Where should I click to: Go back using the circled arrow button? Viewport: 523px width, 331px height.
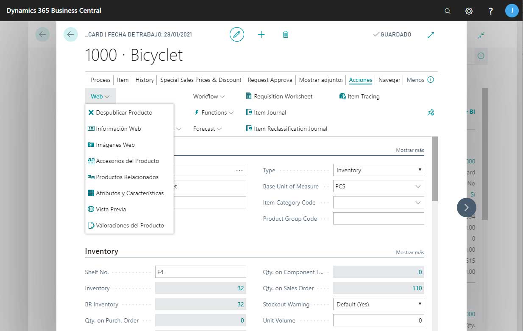[71, 34]
